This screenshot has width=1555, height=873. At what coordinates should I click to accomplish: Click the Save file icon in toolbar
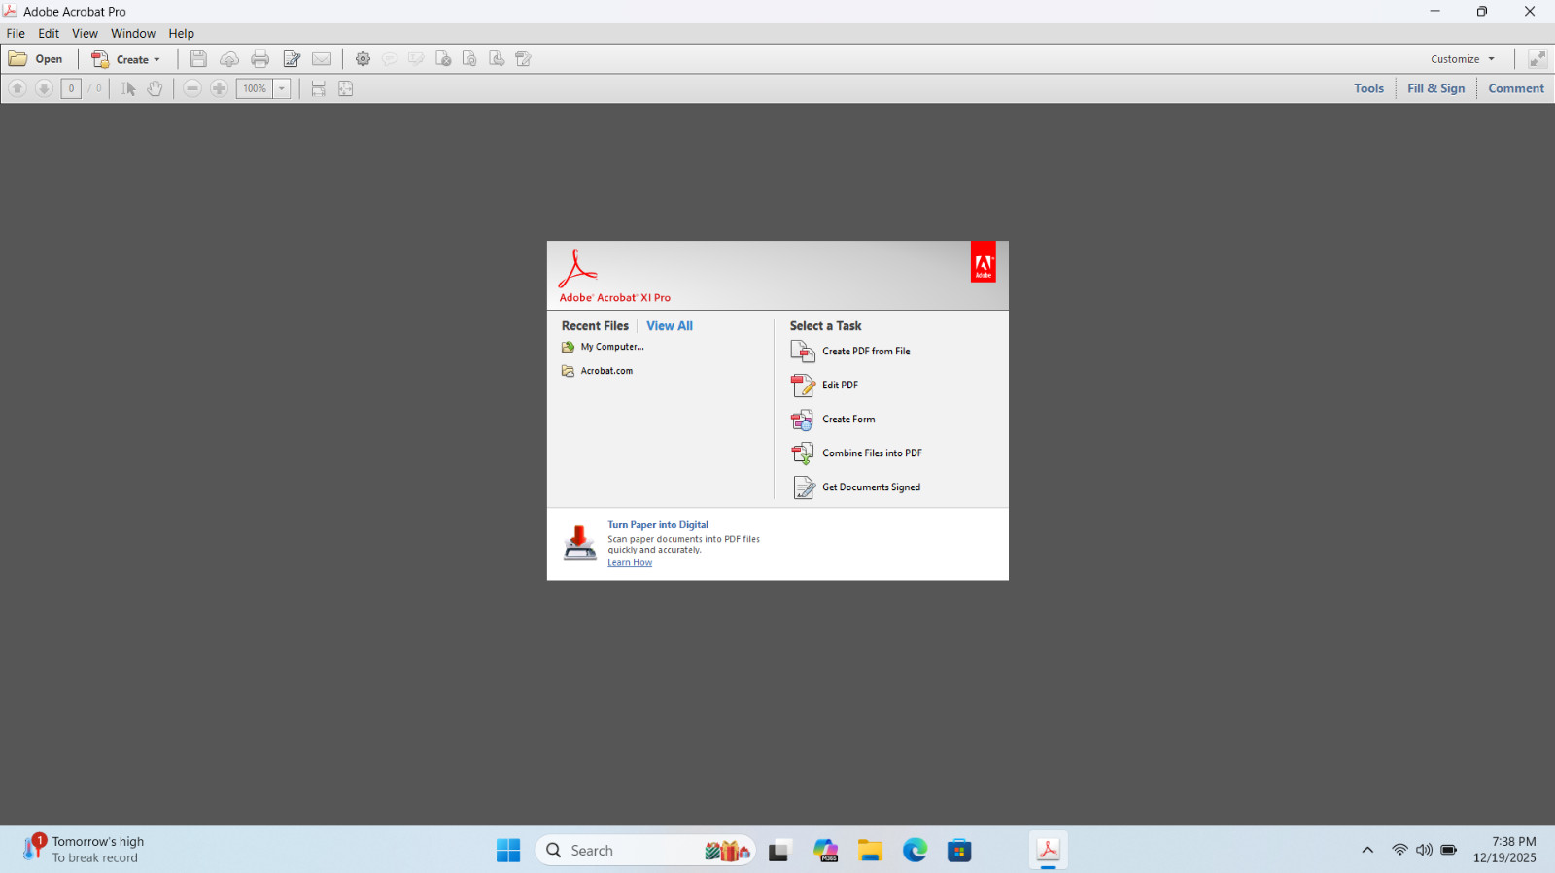(198, 59)
